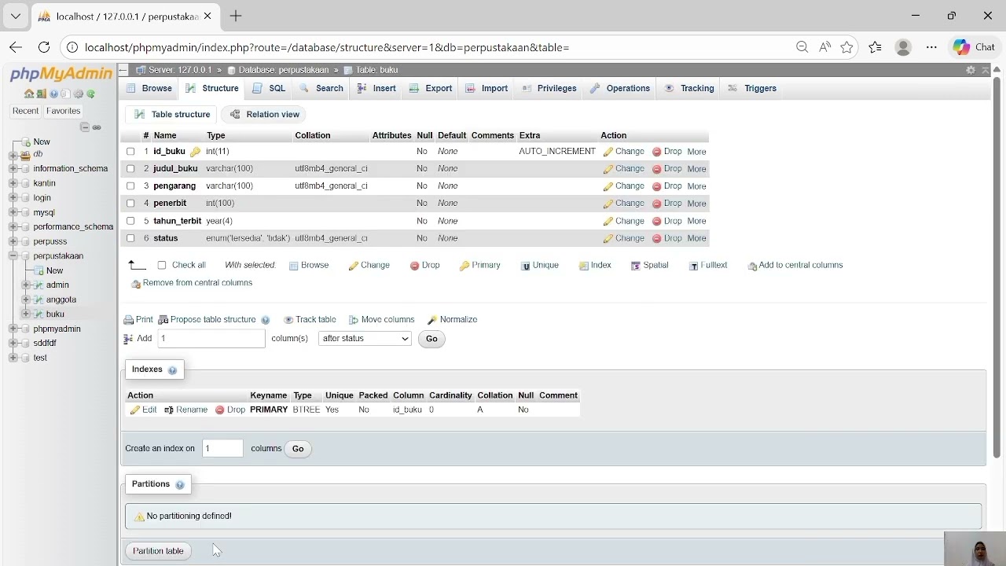Click the phpMyAdmin home icon
Screen dimensions: 1006x566
click(29, 94)
